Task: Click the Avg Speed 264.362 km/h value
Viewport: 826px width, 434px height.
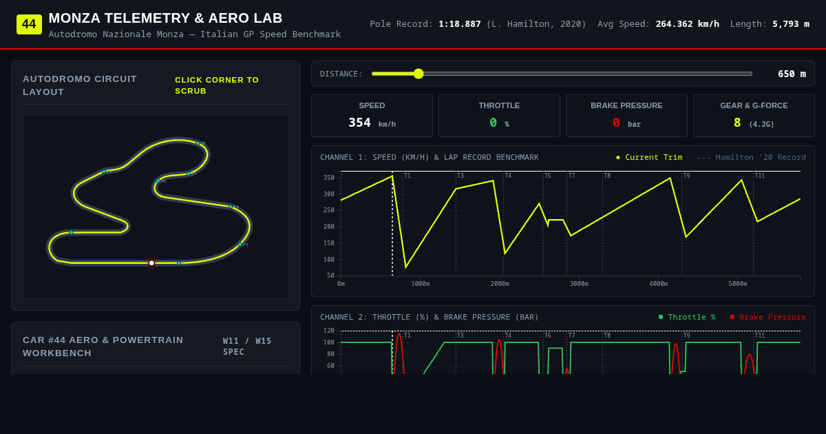Action: (x=687, y=23)
